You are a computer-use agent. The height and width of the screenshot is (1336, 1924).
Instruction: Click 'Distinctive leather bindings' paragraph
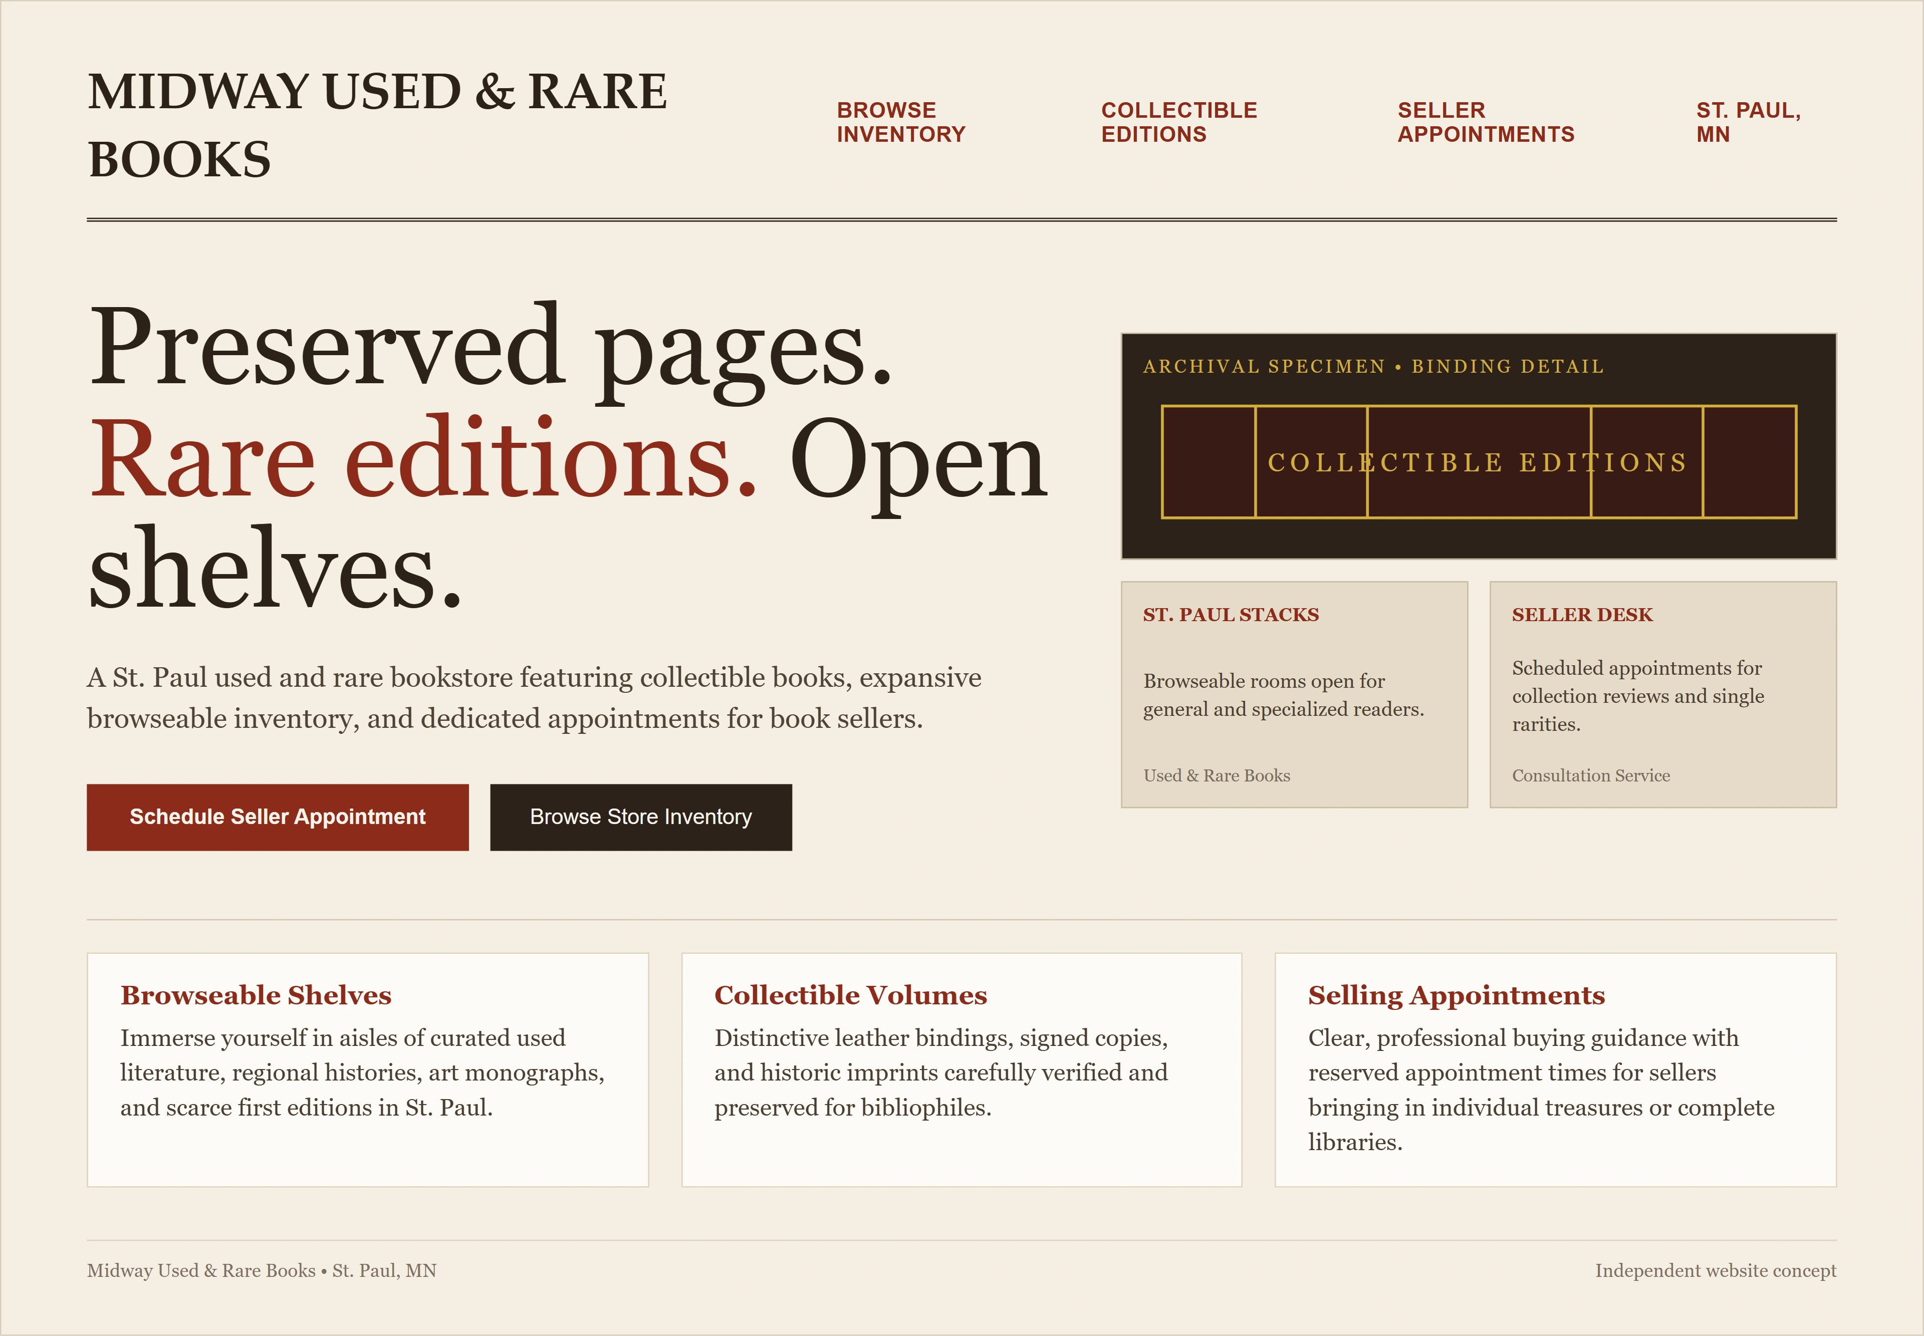(941, 1073)
